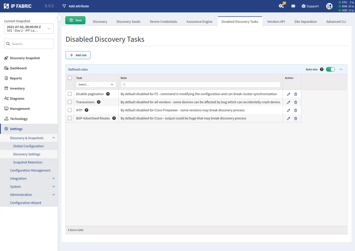Delete the Transceivers rule with trash icon
Screen dimensions: 355x251
[296, 102]
